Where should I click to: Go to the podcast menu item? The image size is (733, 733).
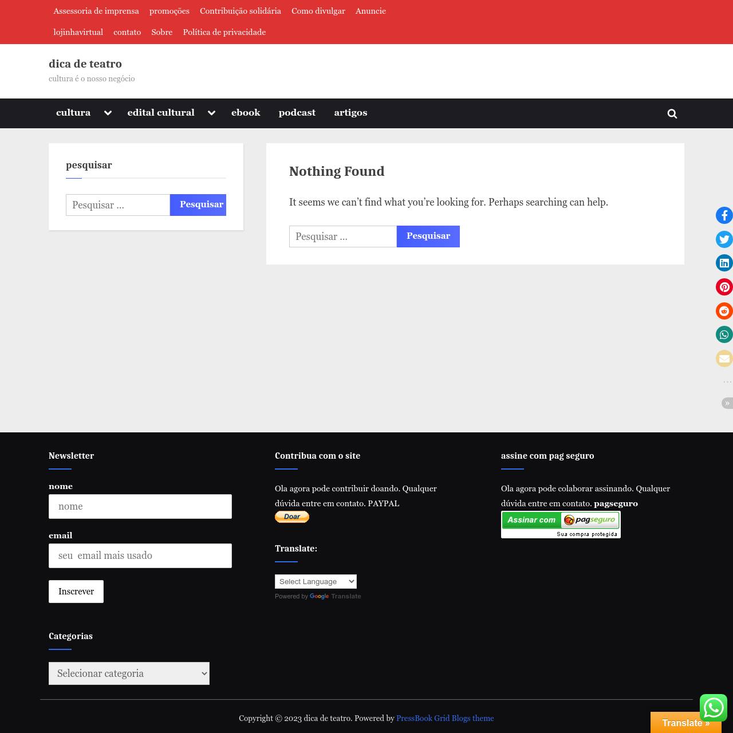pos(297,113)
